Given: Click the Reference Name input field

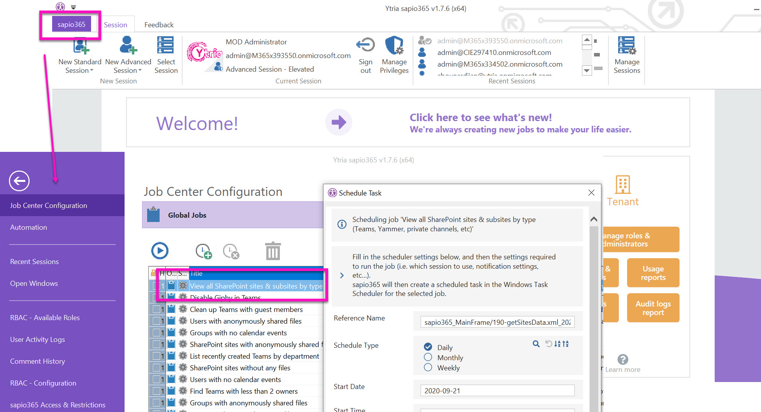Looking at the screenshot, I should pos(497,322).
